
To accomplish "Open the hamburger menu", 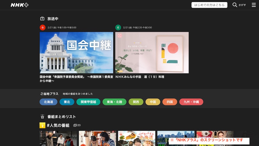I will (254, 5).
